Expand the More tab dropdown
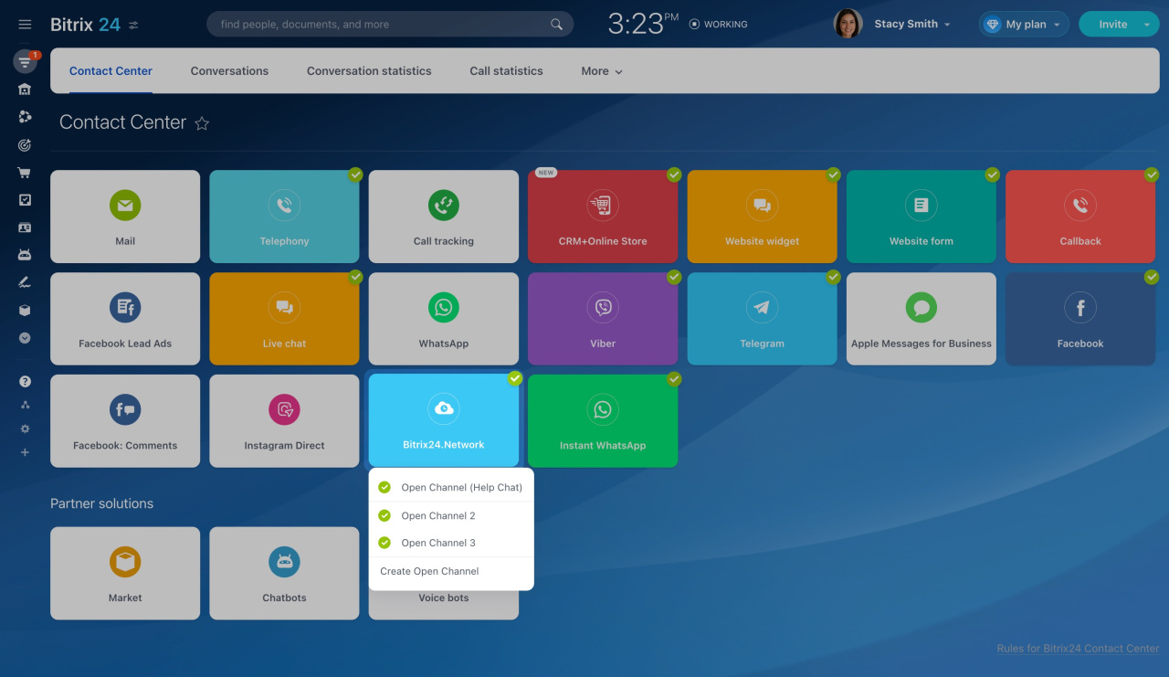The width and height of the screenshot is (1169, 677). click(602, 71)
